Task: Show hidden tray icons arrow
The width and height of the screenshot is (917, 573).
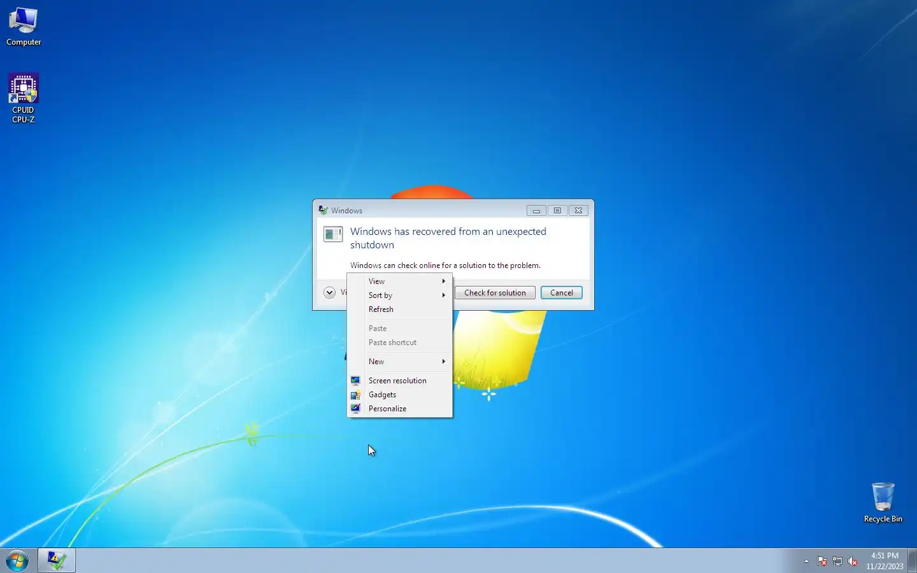Action: tap(806, 561)
